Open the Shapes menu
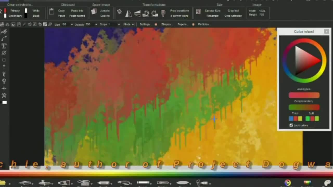Screen dimensions: 333x187 [x=166, y=24]
